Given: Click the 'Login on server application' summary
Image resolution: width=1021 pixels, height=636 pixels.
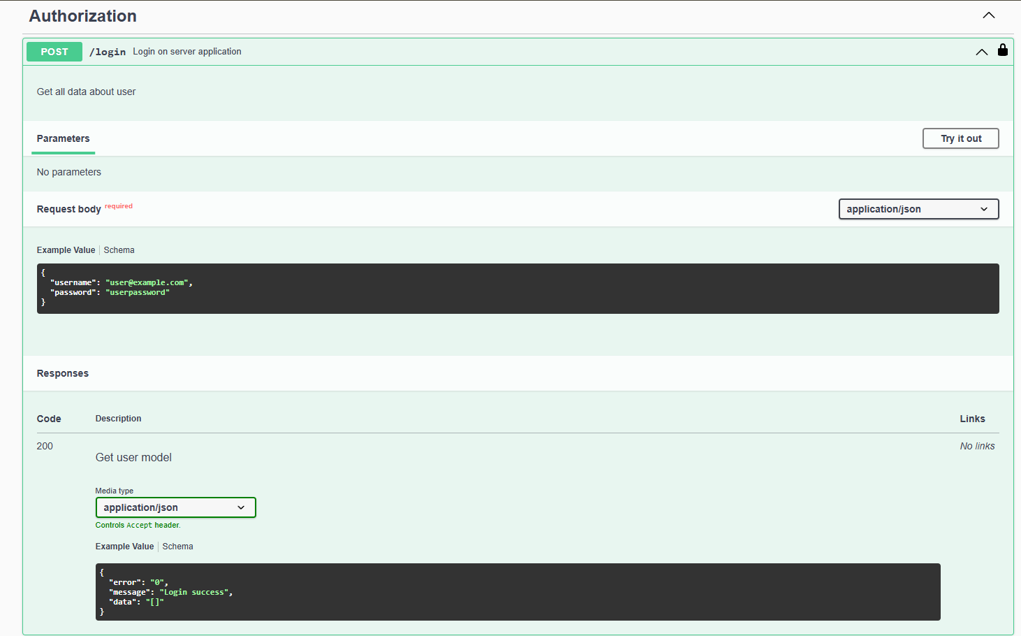Looking at the screenshot, I should click(187, 52).
